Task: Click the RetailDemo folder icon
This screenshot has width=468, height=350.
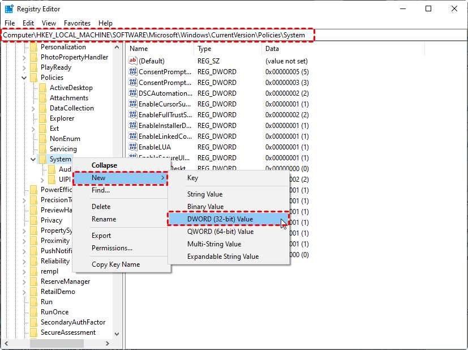Action: [34, 292]
